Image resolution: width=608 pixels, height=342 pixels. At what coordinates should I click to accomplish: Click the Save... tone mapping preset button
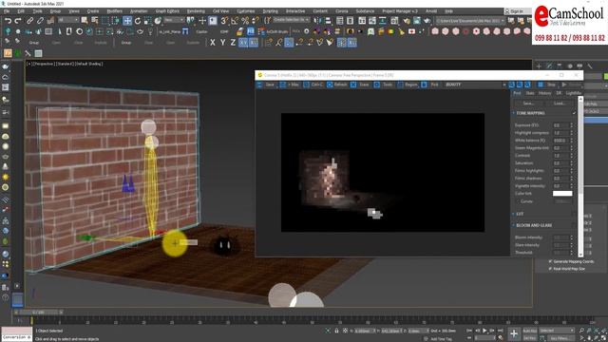coord(528,104)
